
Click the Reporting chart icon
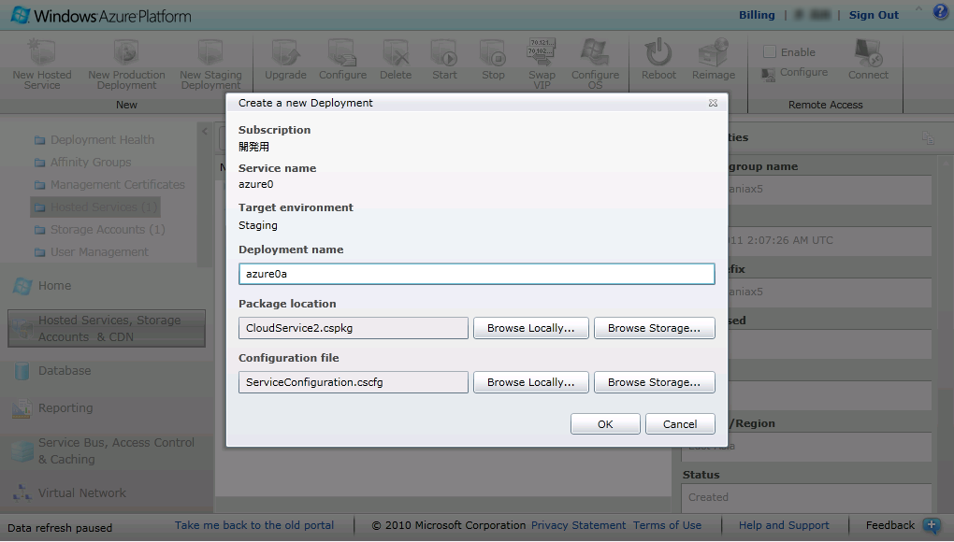22,409
